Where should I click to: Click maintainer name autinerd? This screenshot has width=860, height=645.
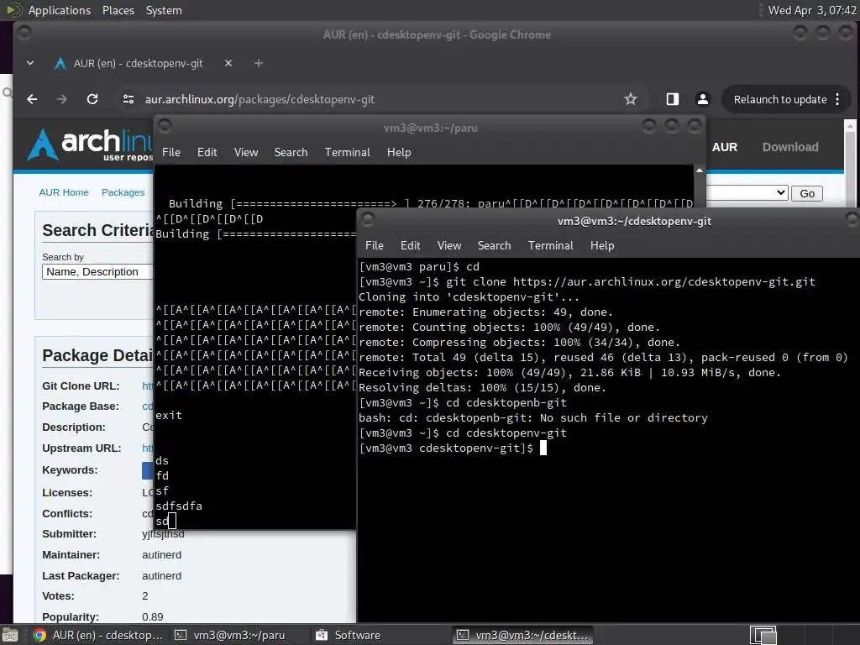[162, 555]
